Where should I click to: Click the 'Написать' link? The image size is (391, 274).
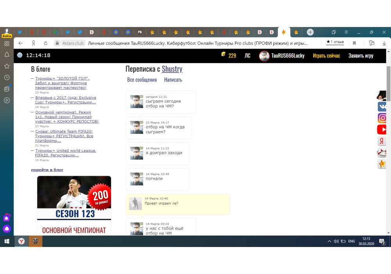tap(173, 80)
